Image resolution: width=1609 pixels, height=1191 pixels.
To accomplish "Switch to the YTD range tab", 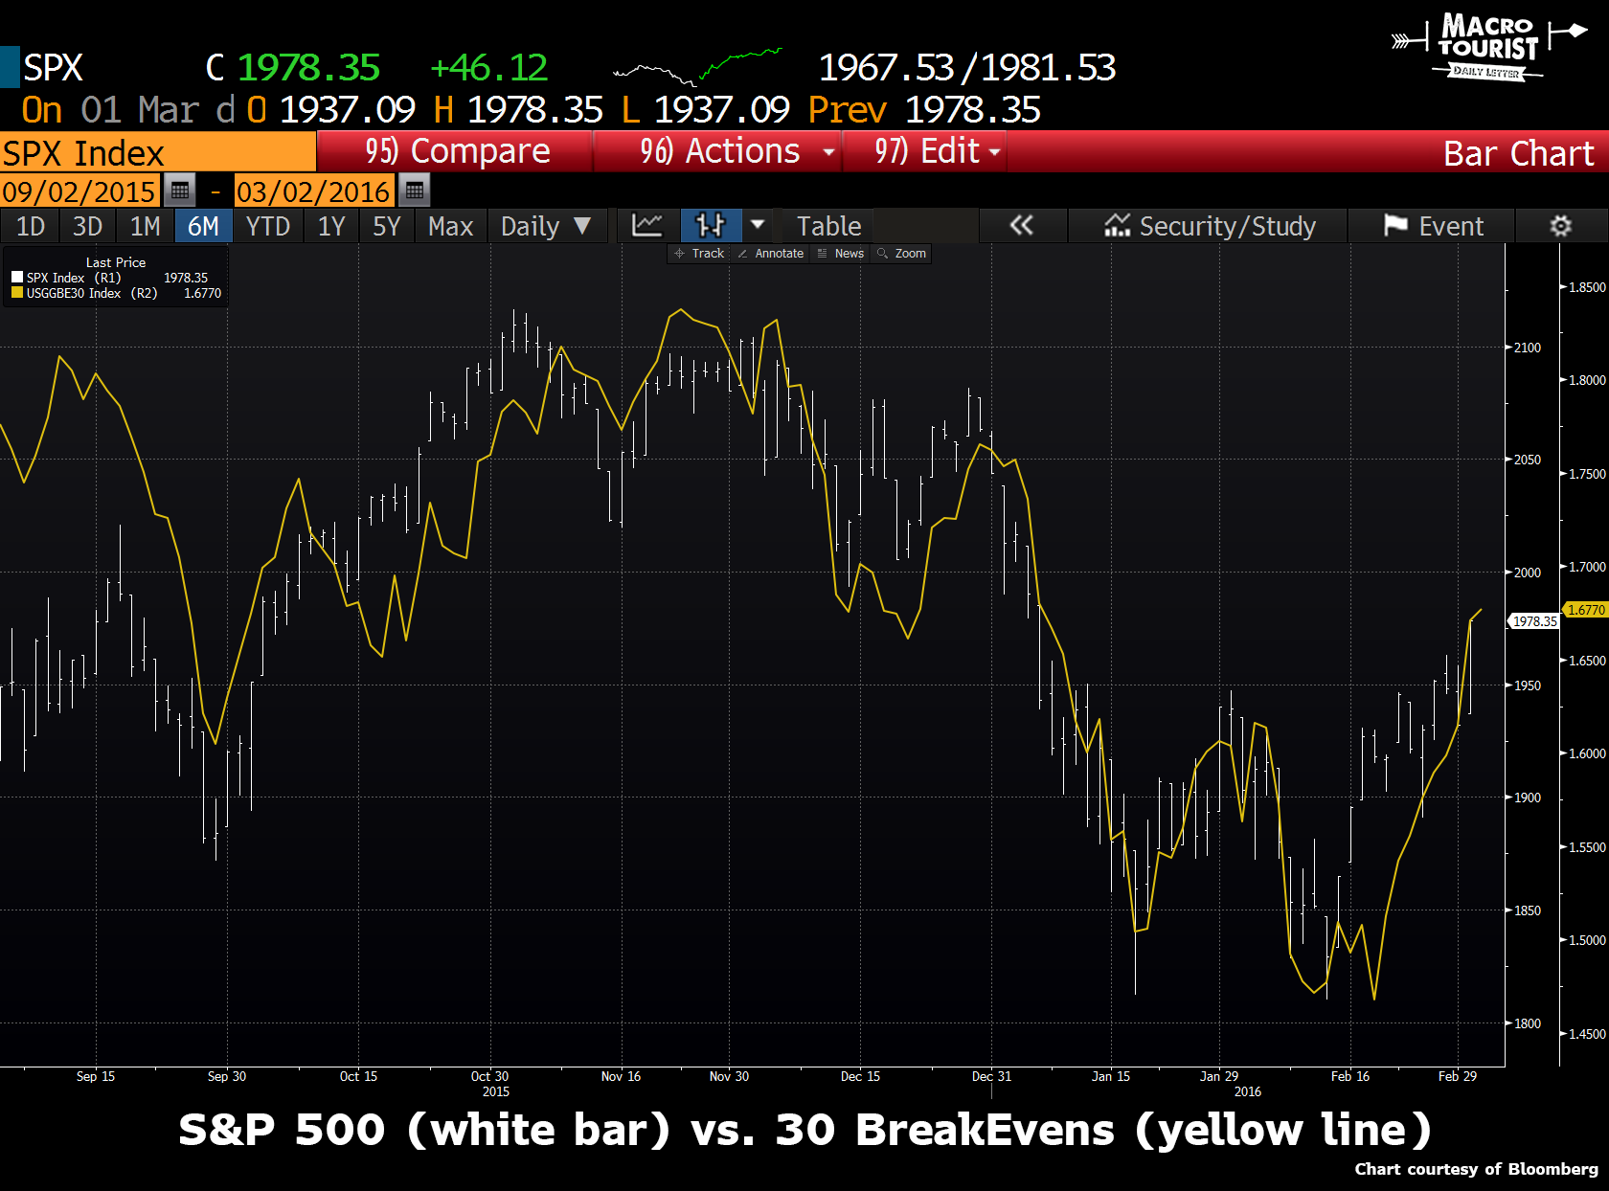I will 267,226.
